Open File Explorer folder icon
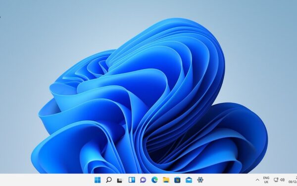This screenshot has width=297, height=186. tap(166, 180)
